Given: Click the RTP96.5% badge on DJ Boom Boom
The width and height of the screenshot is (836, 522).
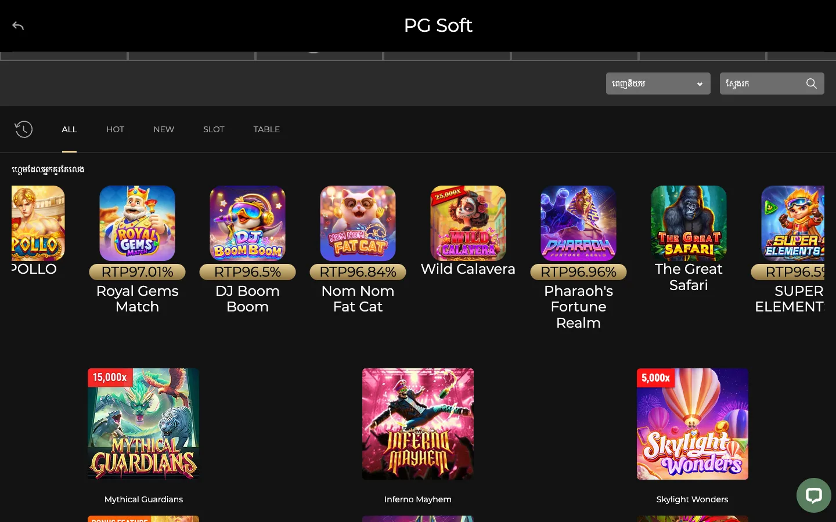Looking at the screenshot, I should [x=247, y=272].
